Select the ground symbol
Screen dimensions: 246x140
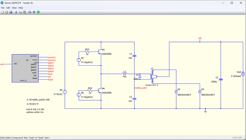pos(205,111)
